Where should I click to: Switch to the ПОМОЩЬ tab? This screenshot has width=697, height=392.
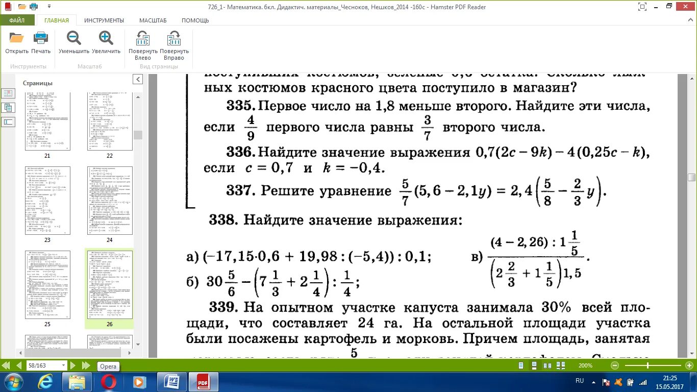point(195,20)
